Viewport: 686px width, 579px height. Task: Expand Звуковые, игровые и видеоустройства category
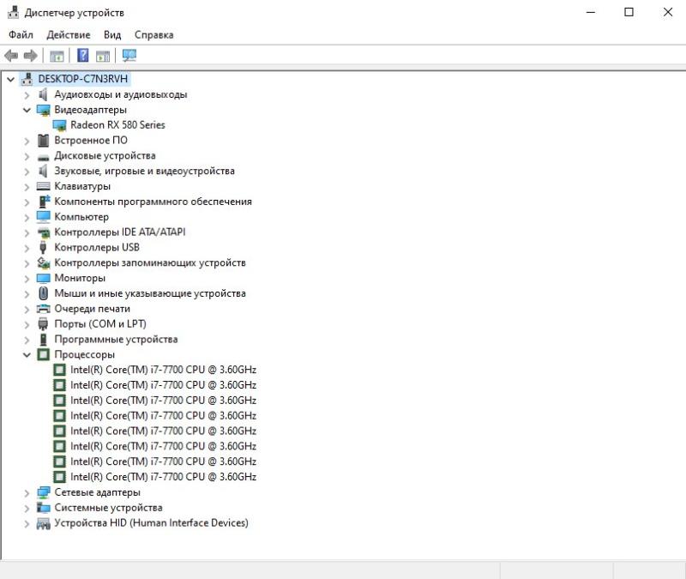click(x=27, y=172)
